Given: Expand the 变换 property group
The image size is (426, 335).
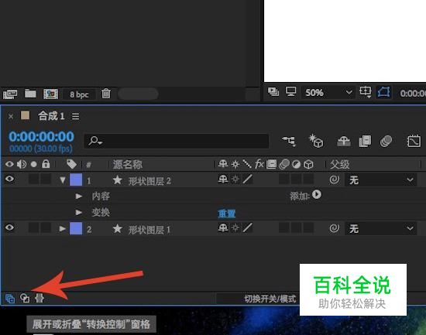Looking at the screenshot, I should pyautogui.click(x=79, y=212).
